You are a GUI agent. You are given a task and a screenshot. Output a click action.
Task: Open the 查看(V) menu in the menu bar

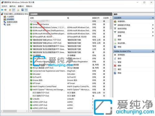click(x=21, y=6)
